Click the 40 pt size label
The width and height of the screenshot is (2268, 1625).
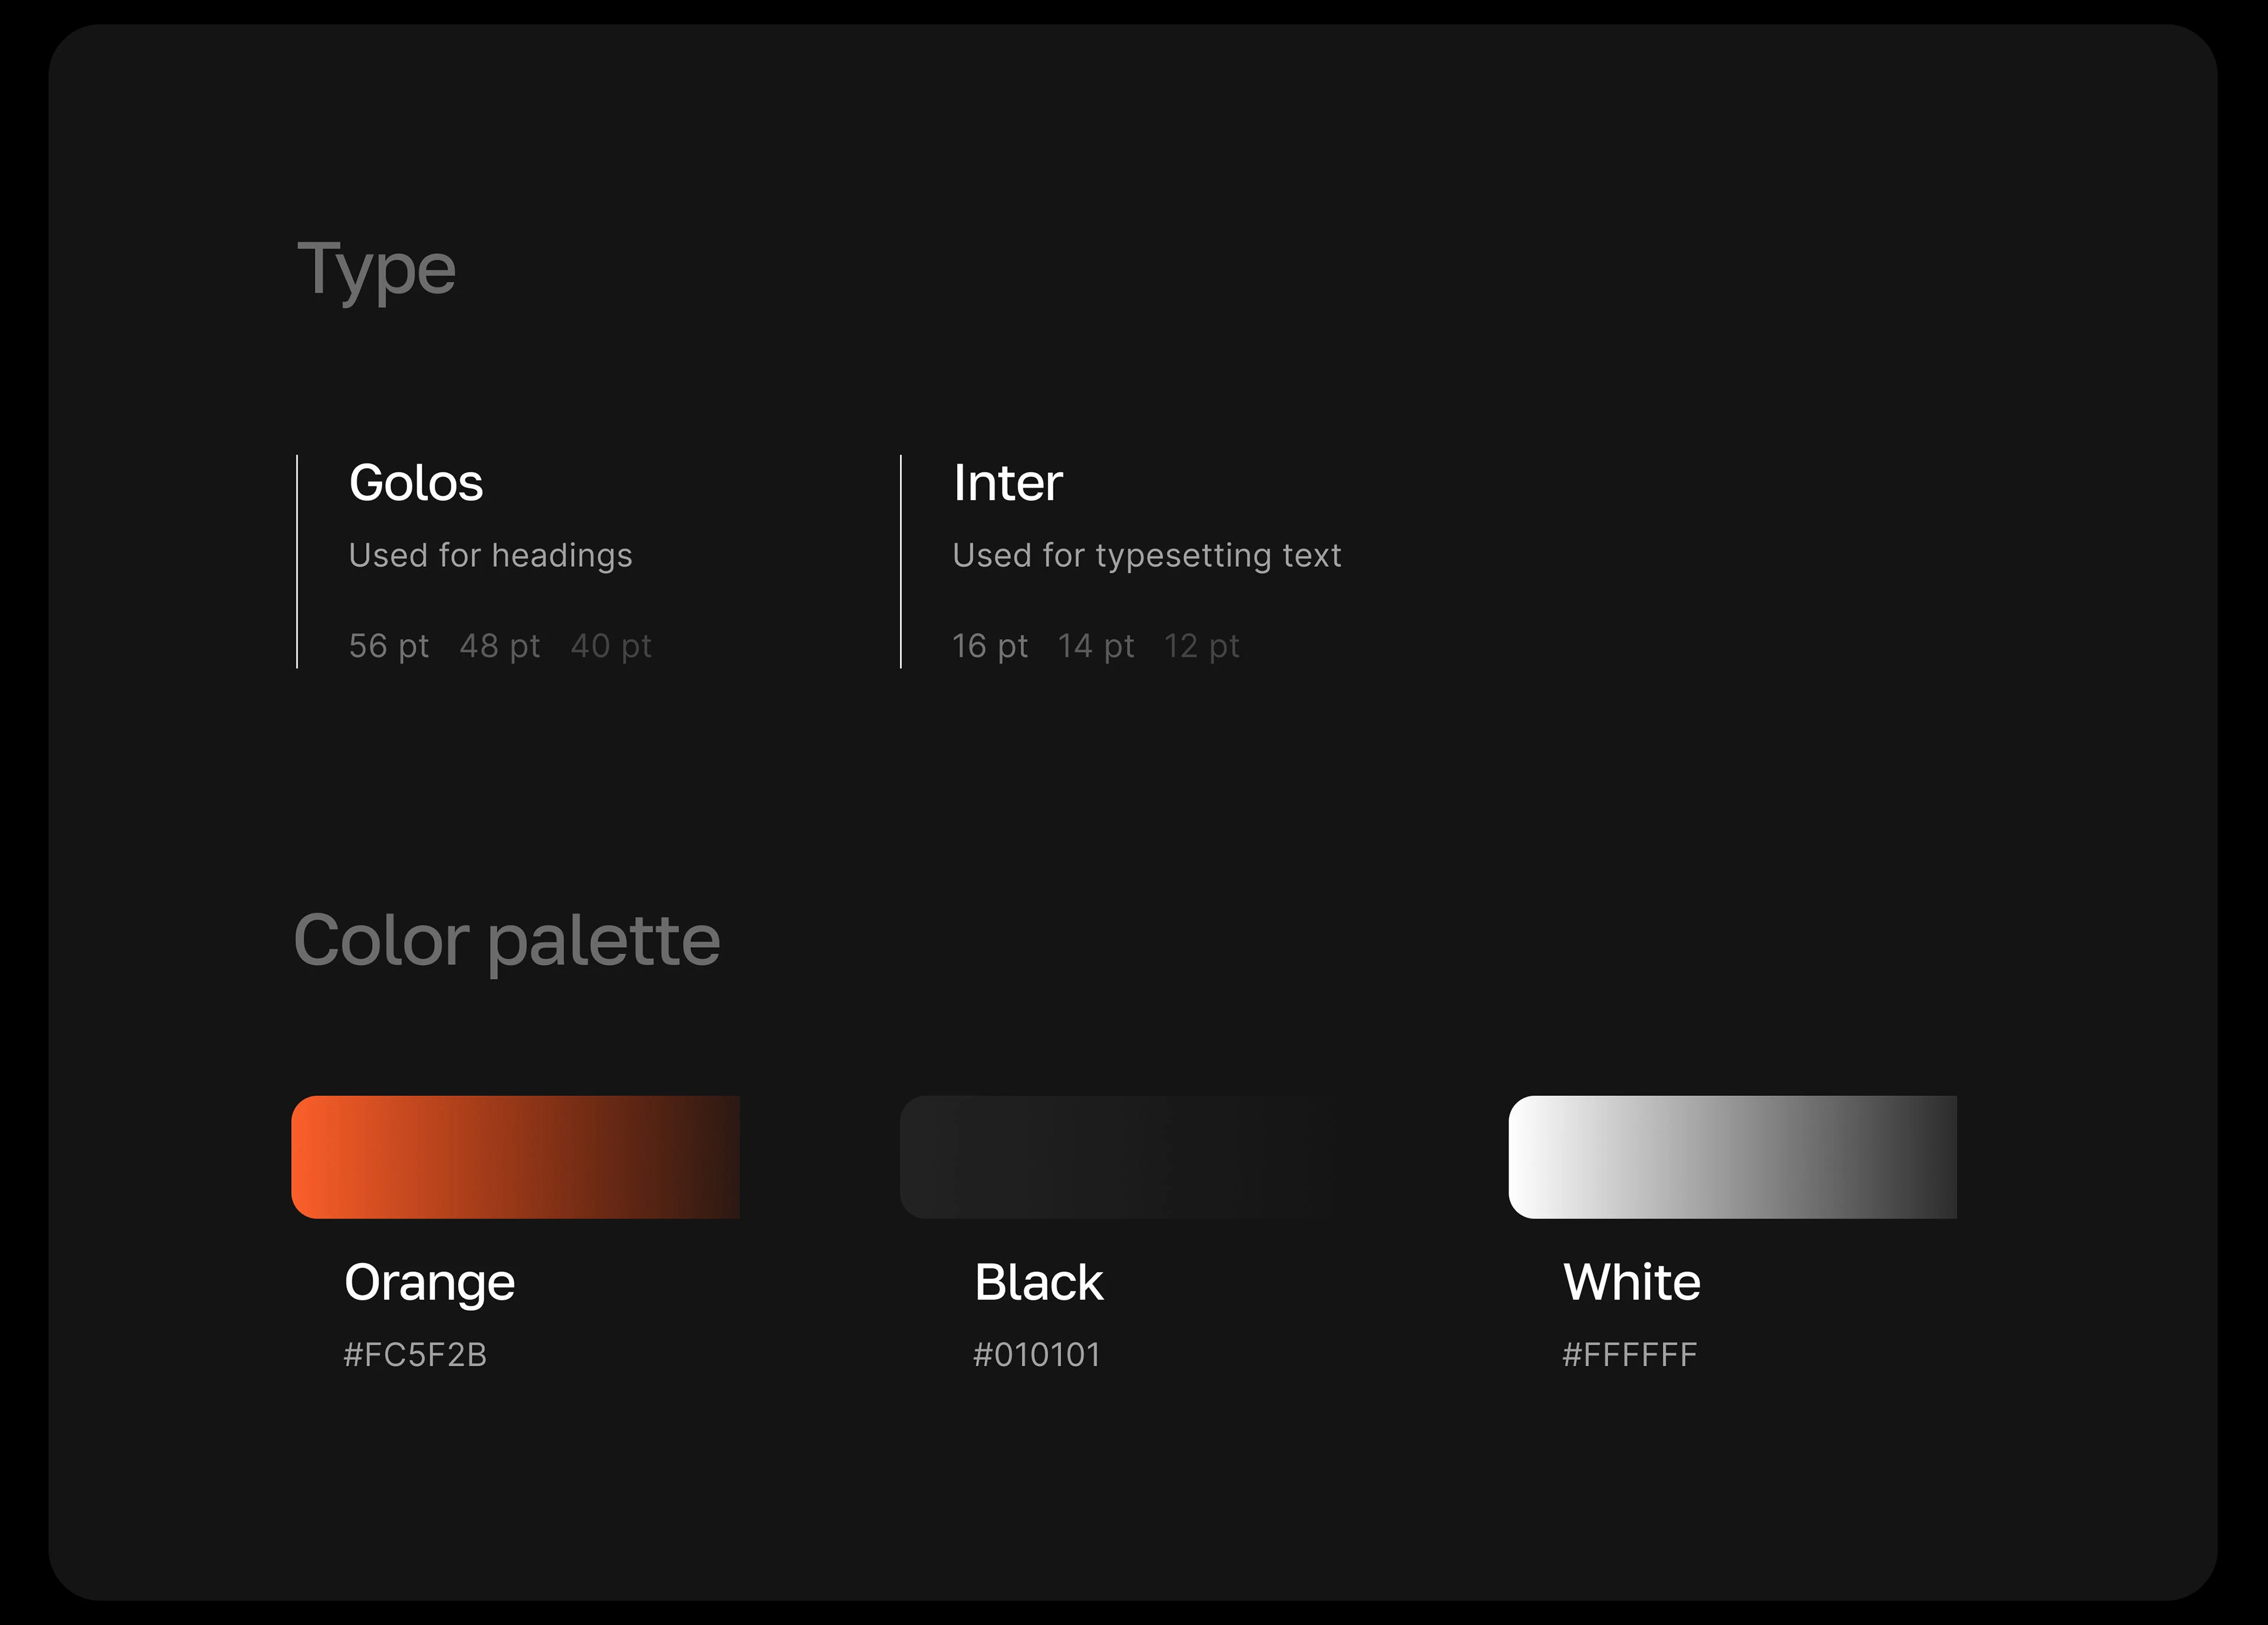(x=611, y=646)
